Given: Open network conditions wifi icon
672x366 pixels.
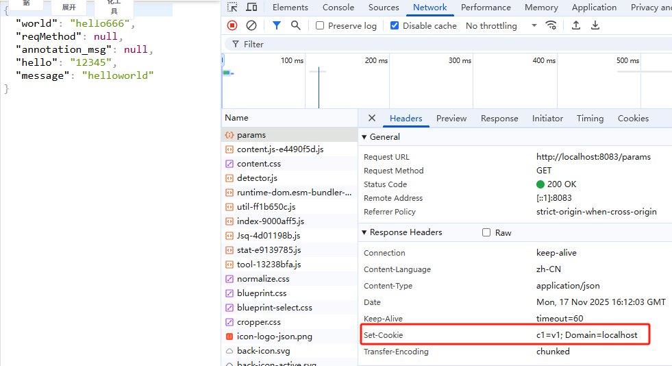Looking at the screenshot, I should pyautogui.click(x=551, y=26).
